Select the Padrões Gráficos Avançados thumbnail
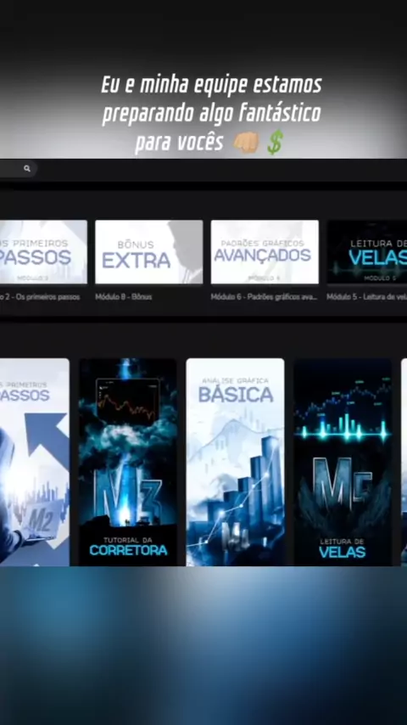This screenshot has width=407, height=725. 265,252
